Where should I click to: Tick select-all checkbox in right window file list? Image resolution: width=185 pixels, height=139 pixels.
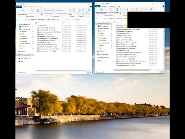click(x=114, y=22)
